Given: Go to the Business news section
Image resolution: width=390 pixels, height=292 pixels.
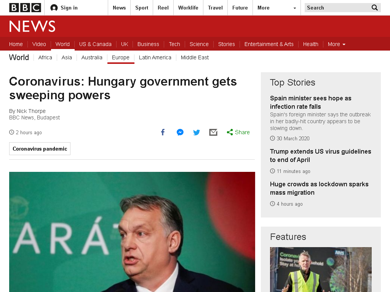Looking at the screenshot, I should point(148,44).
